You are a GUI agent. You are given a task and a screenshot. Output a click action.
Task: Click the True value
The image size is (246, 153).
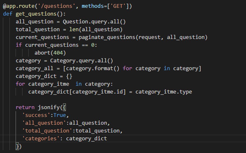(60, 115)
